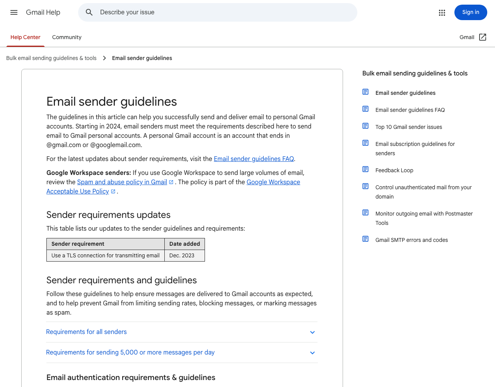Viewport: 495px width, 387px height.
Task: Open Monitor outgoing email with Postmaster Tools
Action: click(424, 218)
